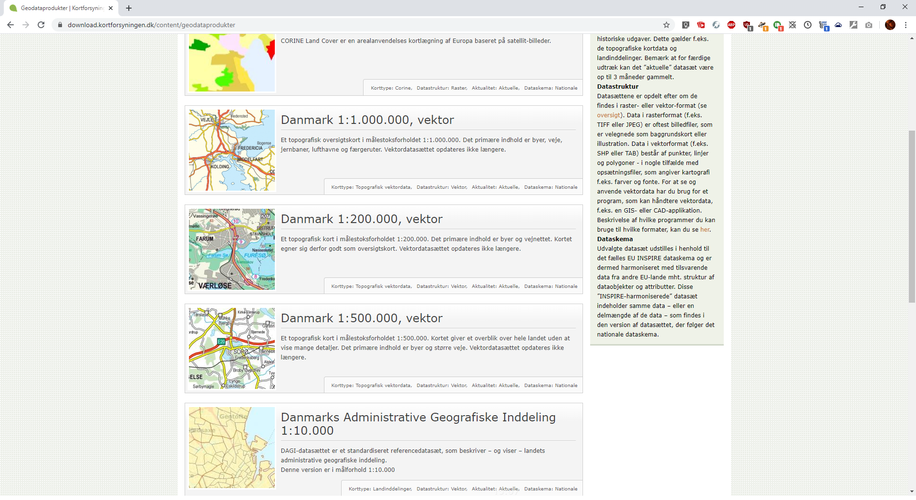Open the red video cards extension
The height and width of the screenshot is (500, 916).
point(701,25)
